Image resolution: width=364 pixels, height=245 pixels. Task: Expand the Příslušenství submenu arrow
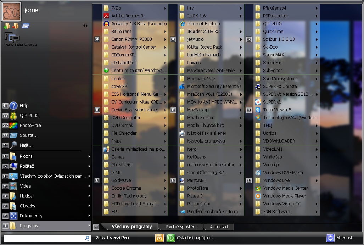coord(317,8)
